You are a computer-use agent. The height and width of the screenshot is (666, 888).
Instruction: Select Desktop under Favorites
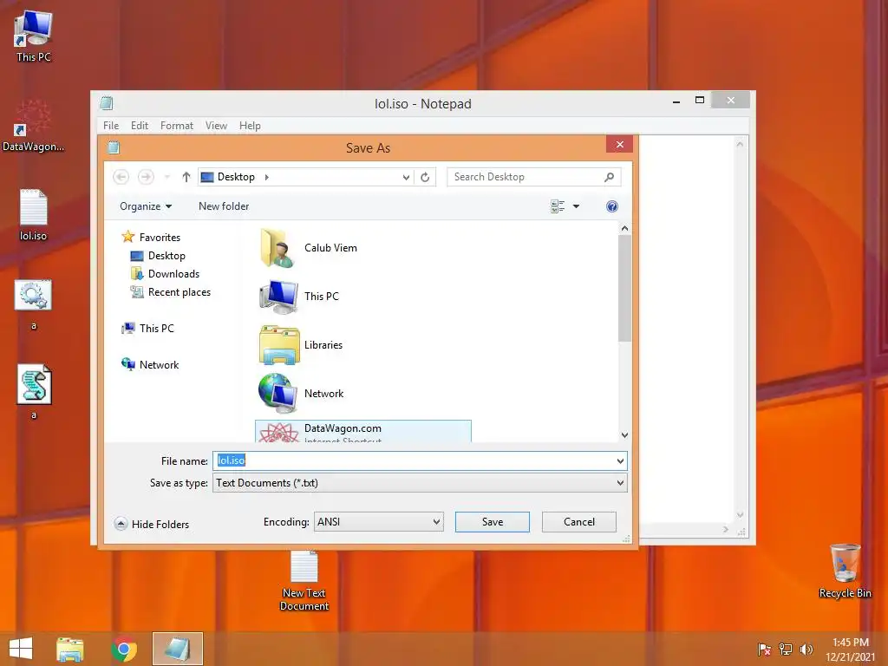click(158, 256)
